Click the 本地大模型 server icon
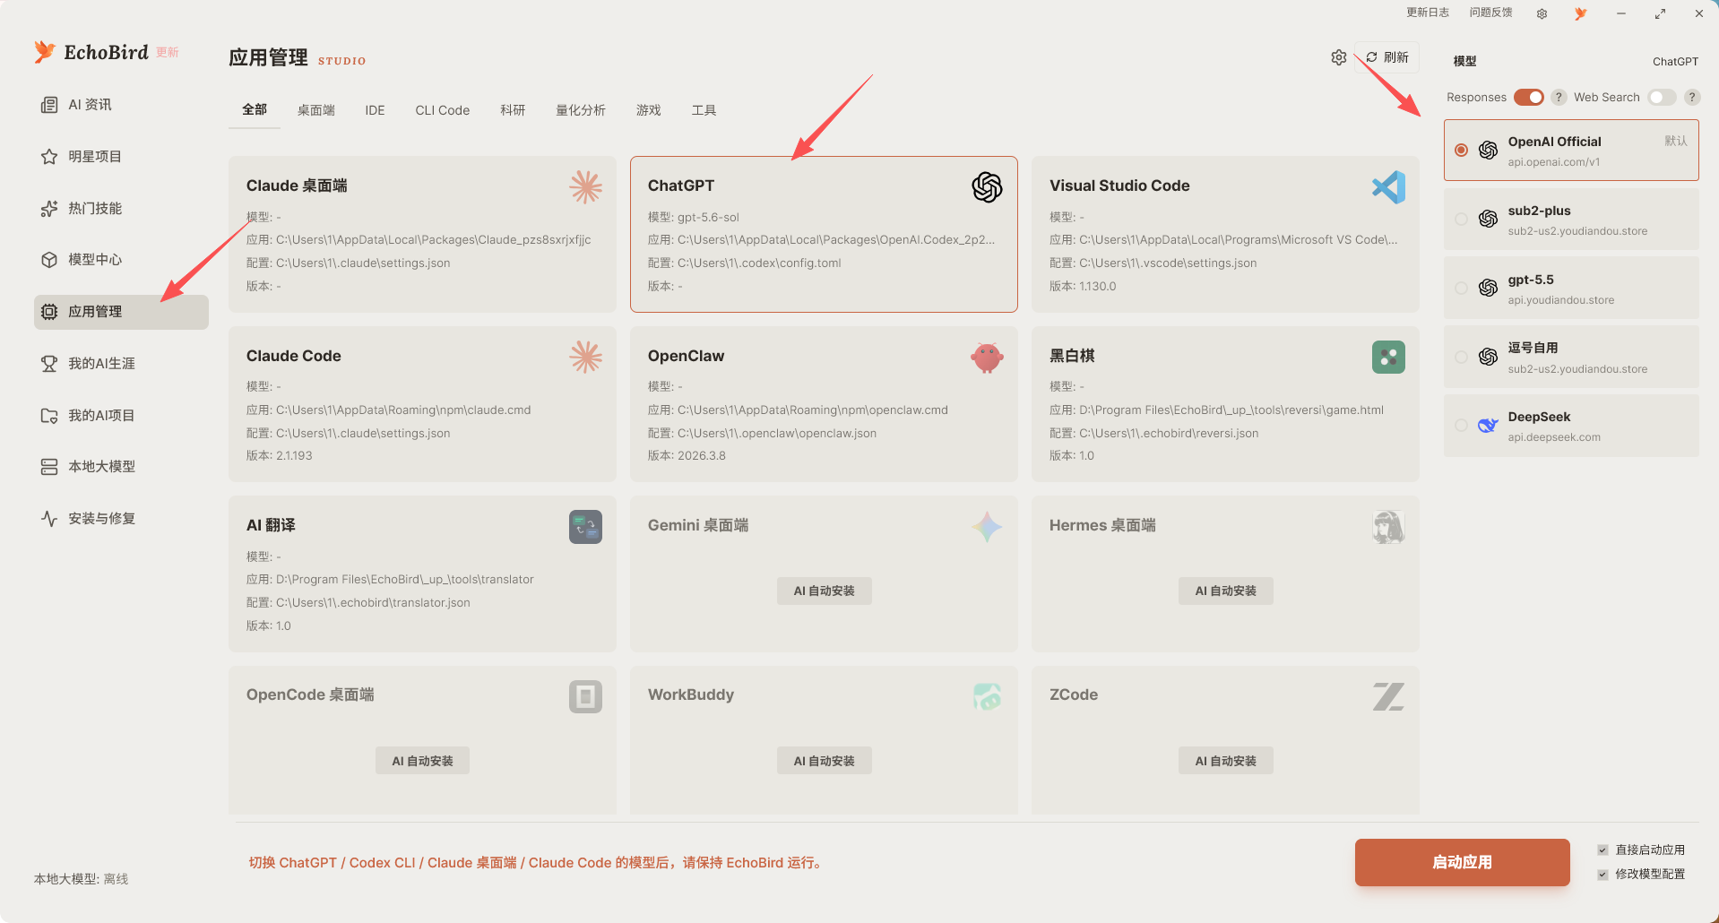1719x923 pixels. tap(49, 467)
